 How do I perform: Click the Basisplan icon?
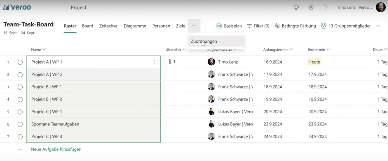pyautogui.click(x=219, y=26)
